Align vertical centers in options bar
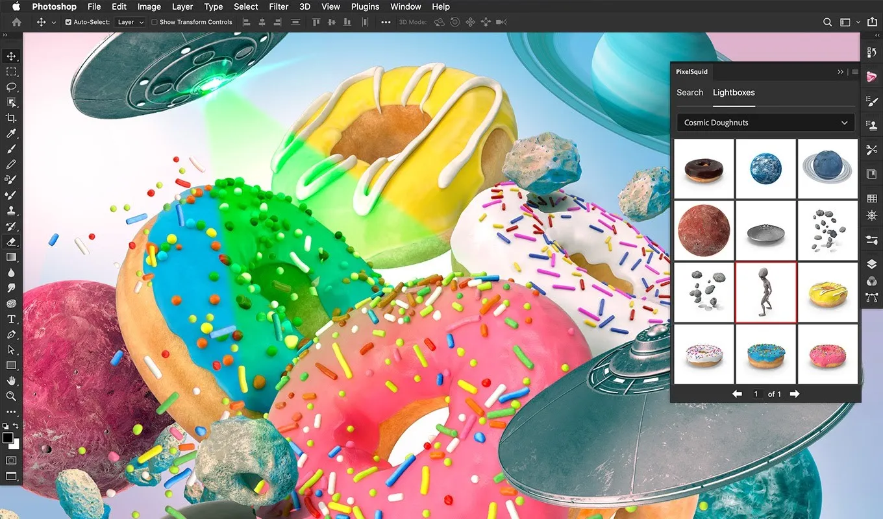Image resolution: width=883 pixels, height=519 pixels. (x=332, y=22)
